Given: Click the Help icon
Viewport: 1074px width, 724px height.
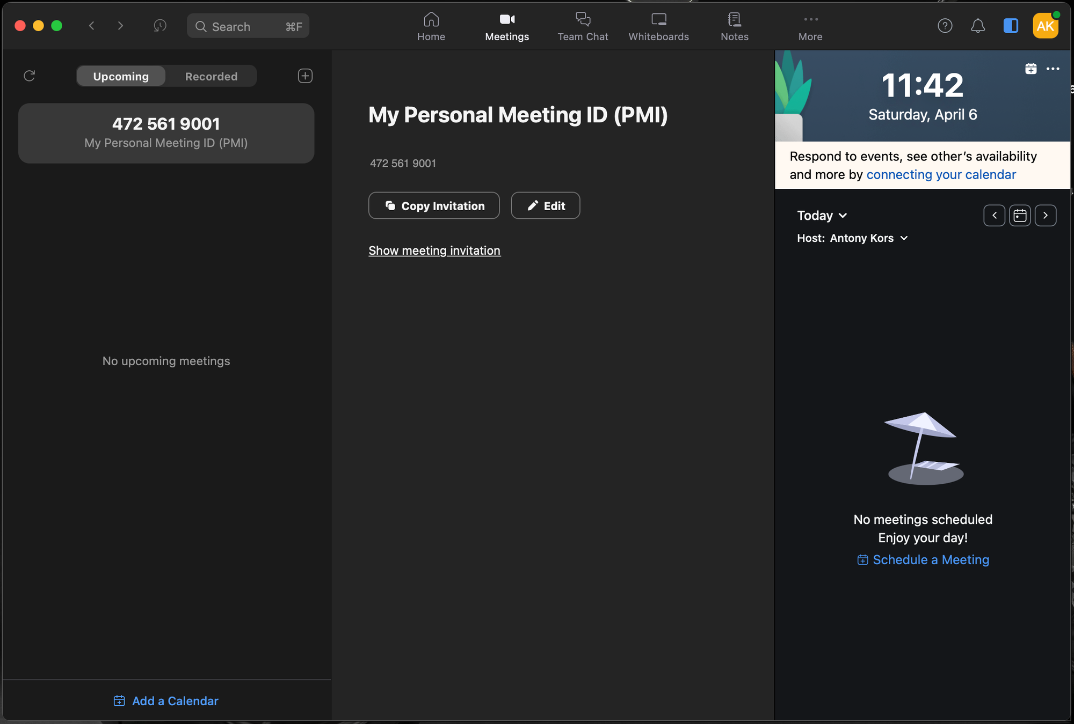Looking at the screenshot, I should [x=945, y=25].
